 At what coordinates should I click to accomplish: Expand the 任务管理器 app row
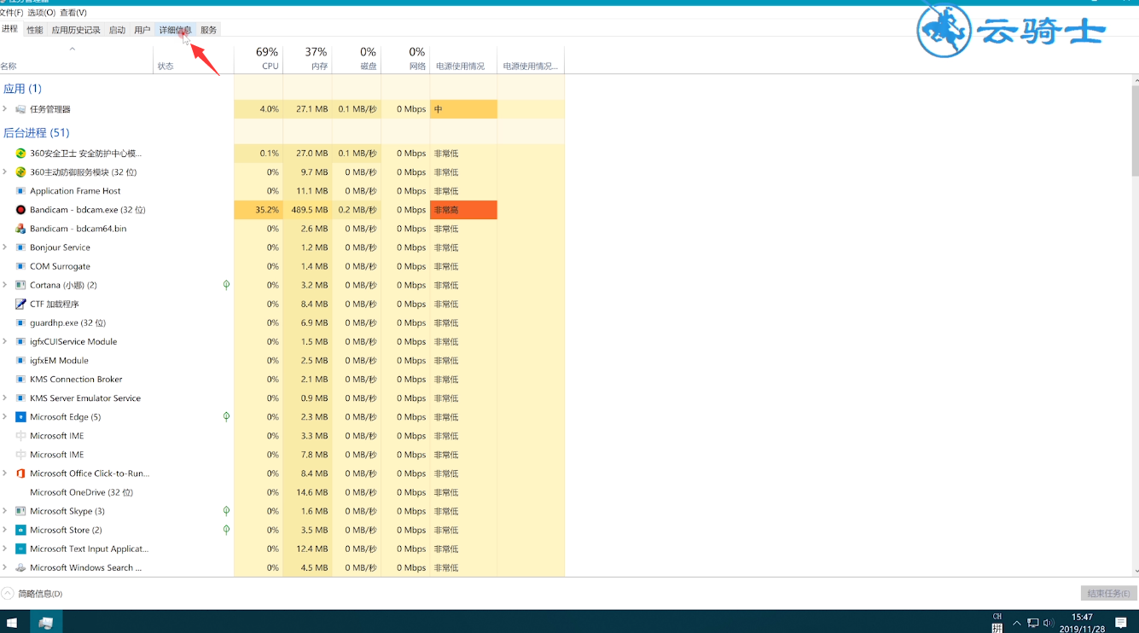[x=5, y=109]
